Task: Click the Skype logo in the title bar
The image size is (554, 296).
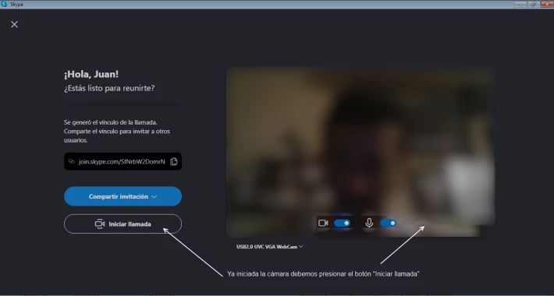Action: click(x=4, y=4)
